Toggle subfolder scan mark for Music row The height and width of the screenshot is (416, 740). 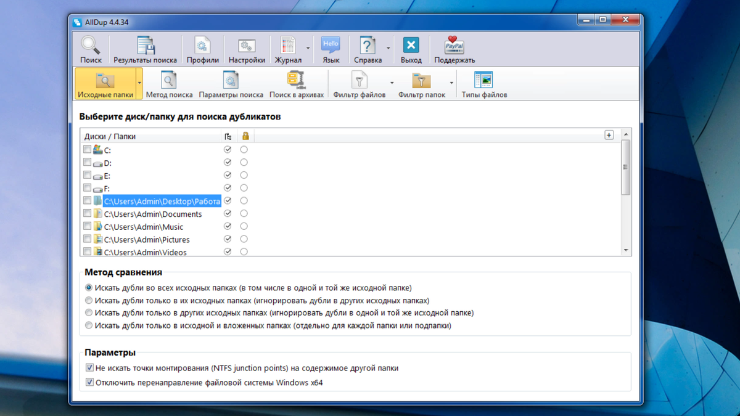point(228,226)
